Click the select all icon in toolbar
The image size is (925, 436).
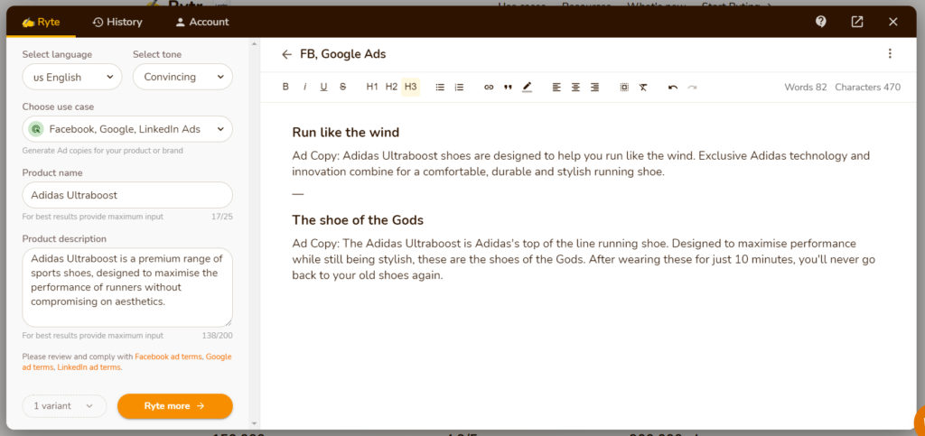(x=624, y=88)
